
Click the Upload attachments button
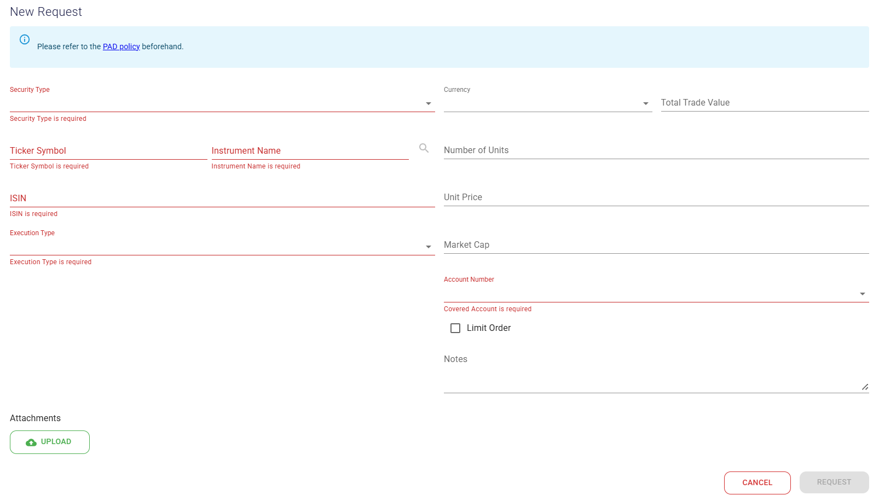click(50, 442)
